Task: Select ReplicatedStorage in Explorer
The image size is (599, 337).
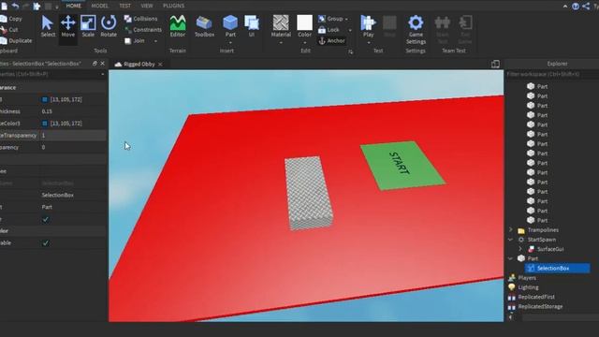Action: tap(540, 306)
